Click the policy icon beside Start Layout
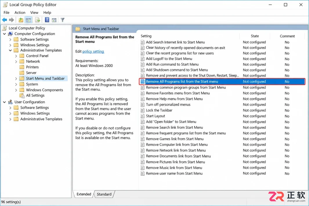This screenshot has width=309, height=206. 142,116
